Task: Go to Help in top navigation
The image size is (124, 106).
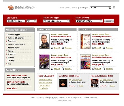Action: click(68, 8)
